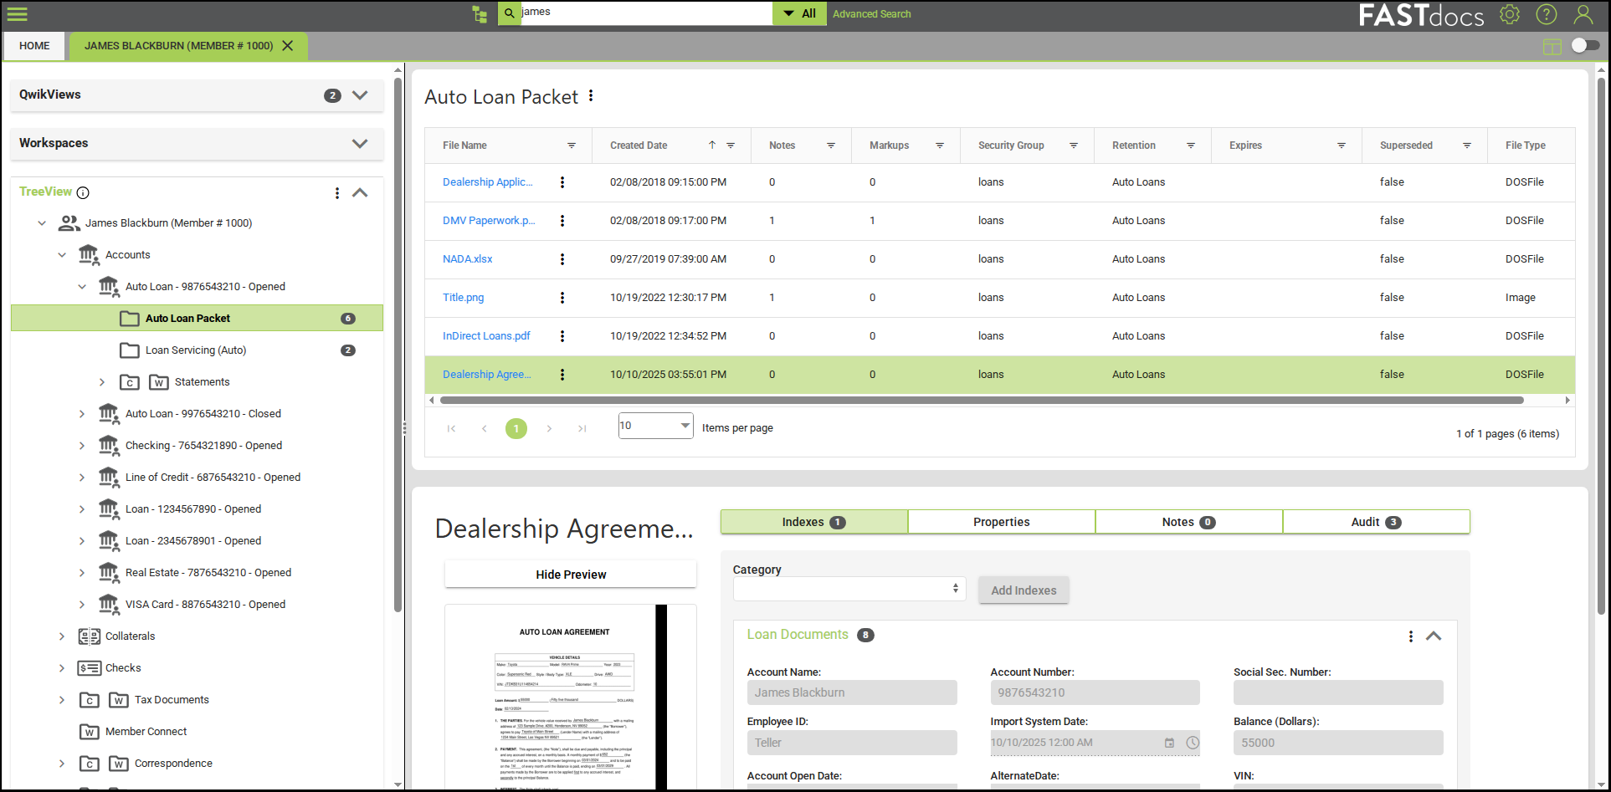Click the Hide Preview button
The height and width of the screenshot is (792, 1611).
(571, 575)
